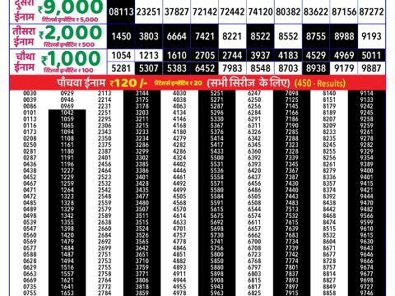Viewport: 395px width, 296px height.
Task: Select fifth prize number 9114
Action: click(367, 94)
